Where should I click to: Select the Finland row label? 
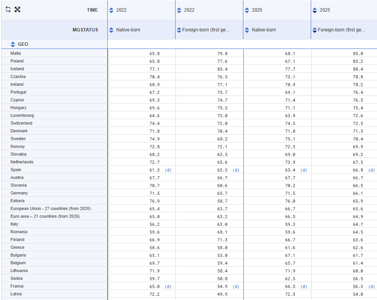click(x=17, y=239)
